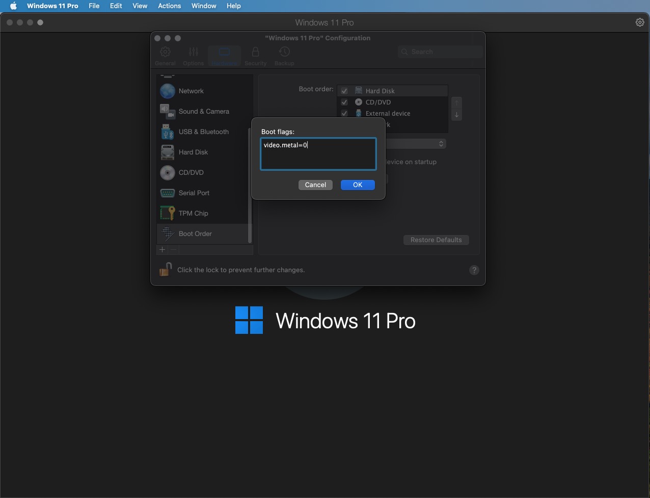The height and width of the screenshot is (498, 650).
Task: Click the Windows logo on the VM screen
Action: pos(249,320)
